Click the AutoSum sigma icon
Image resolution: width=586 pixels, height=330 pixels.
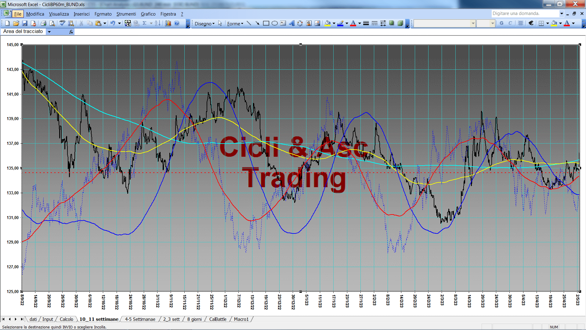145,23
